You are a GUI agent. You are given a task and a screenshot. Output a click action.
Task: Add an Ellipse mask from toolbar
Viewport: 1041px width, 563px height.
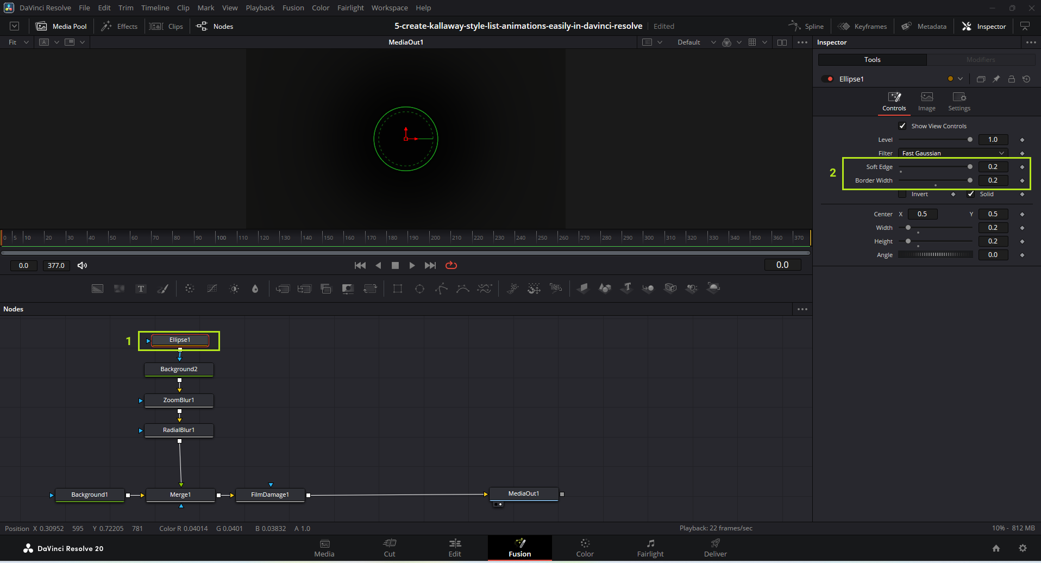pos(419,289)
